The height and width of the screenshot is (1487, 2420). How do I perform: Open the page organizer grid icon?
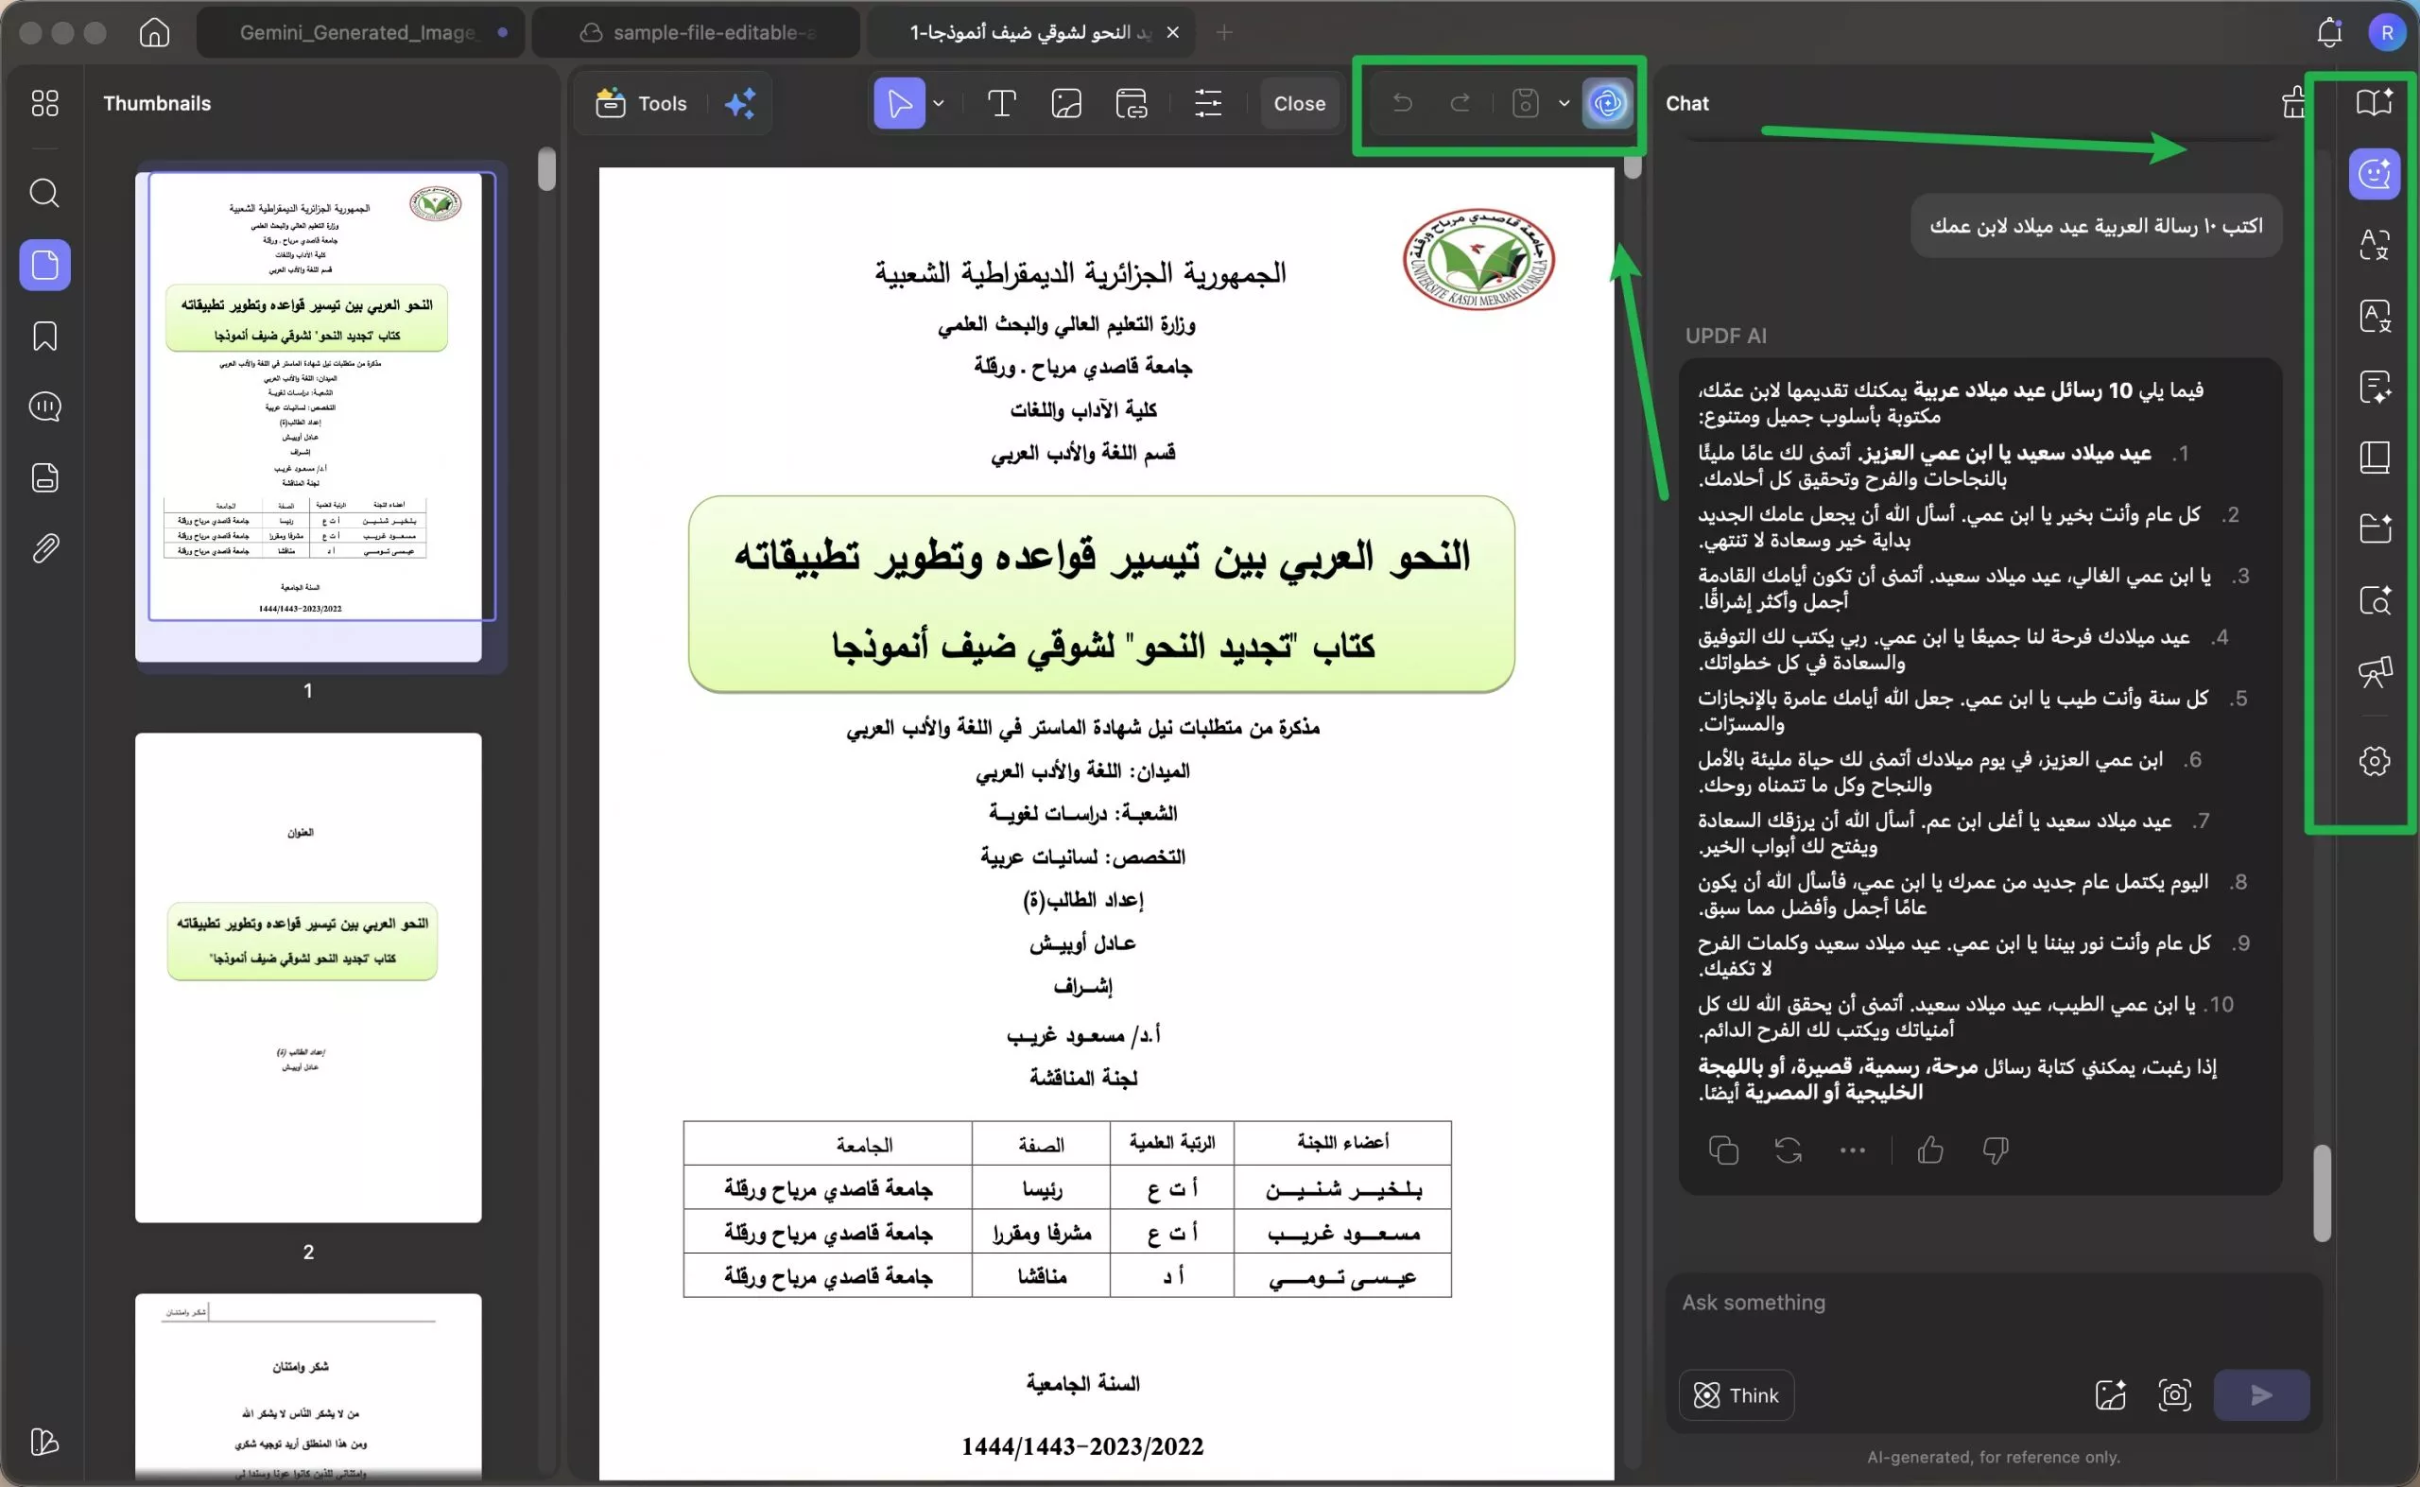(x=44, y=103)
